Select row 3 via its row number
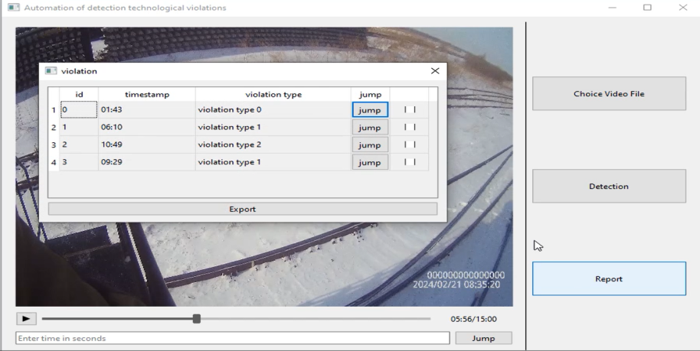 (54, 145)
